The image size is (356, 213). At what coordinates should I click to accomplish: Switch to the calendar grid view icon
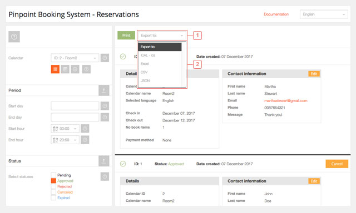tap(65, 69)
